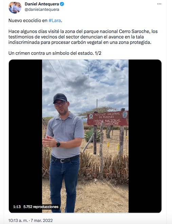
Task: Open the @danielantequera handle link
Action: pos(42,10)
